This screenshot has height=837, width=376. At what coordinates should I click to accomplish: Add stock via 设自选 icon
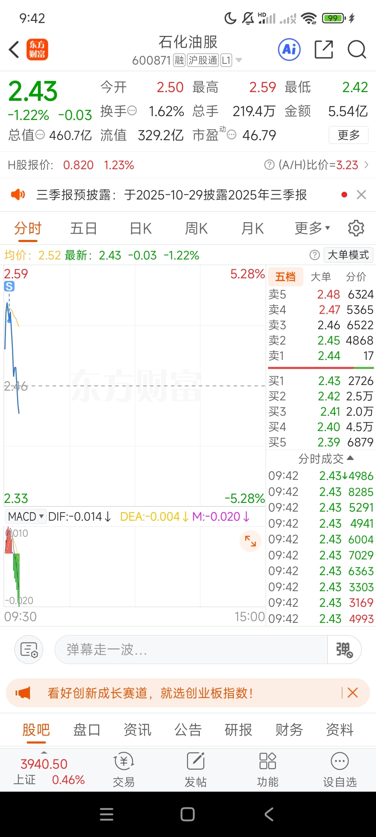click(x=340, y=770)
